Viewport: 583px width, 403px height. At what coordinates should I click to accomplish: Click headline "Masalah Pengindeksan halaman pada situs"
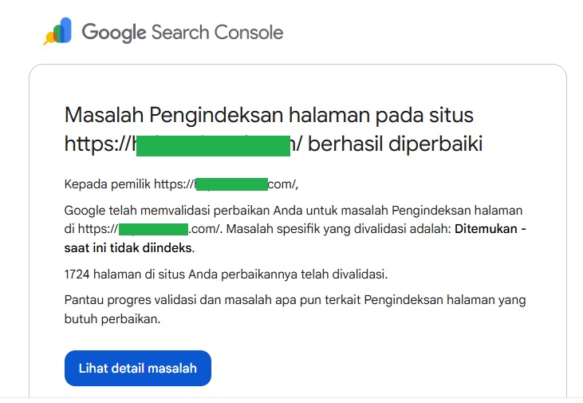coord(269,115)
